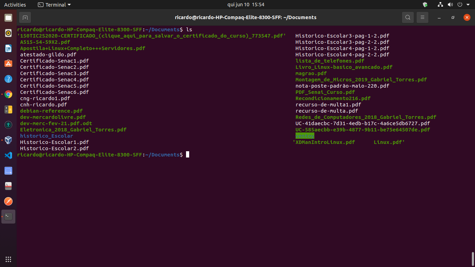
Task: Restore the terminal window size
Action: (453, 17)
